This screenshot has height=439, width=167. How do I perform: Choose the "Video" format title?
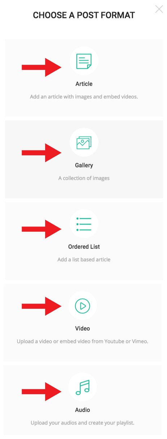point(83,329)
